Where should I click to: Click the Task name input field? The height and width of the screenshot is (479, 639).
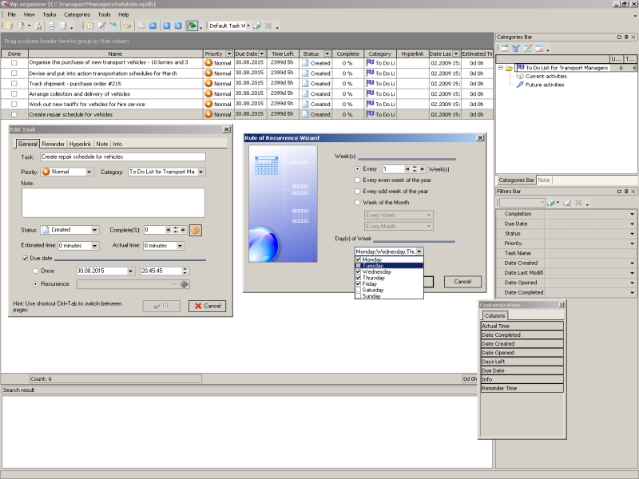coord(122,157)
